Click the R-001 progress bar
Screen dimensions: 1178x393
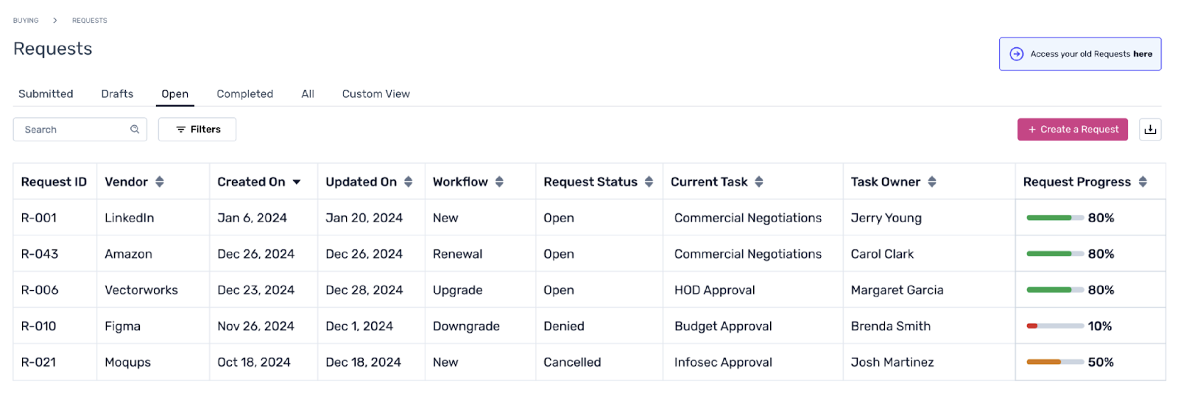[1055, 218]
